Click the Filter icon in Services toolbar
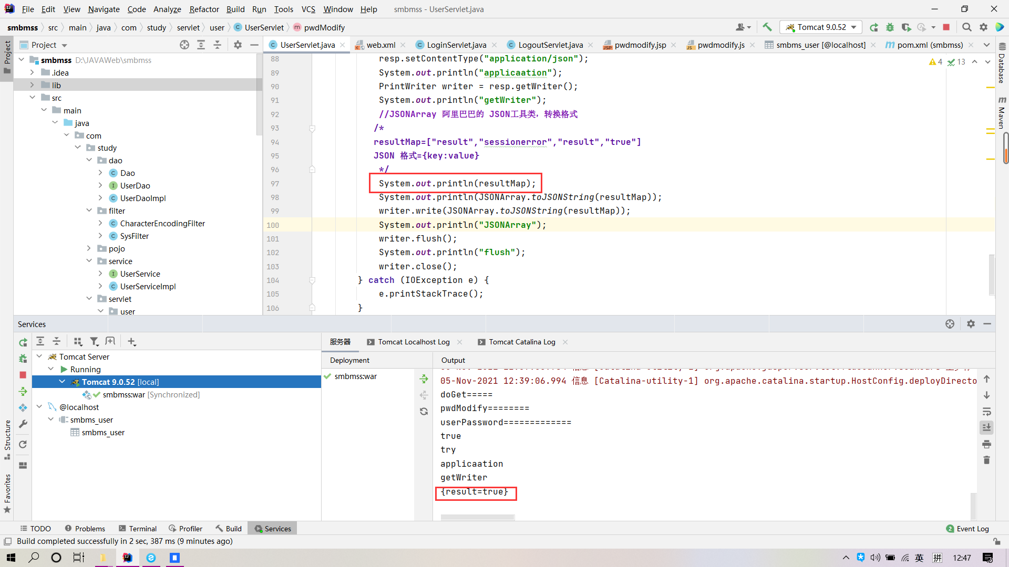This screenshot has height=567, width=1009. pyautogui.click(x=94, y=342)
